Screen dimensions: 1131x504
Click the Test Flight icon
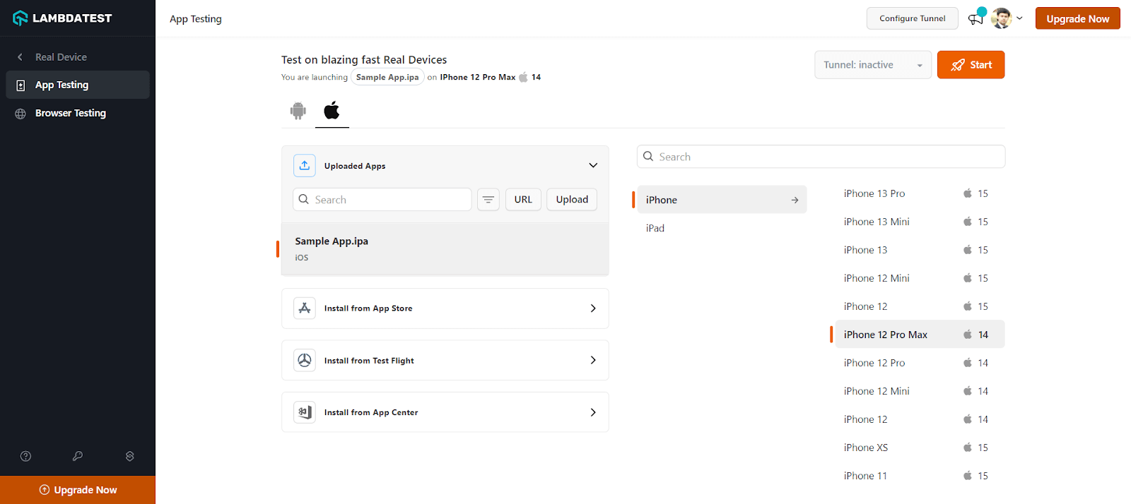(x=305, y=361)
